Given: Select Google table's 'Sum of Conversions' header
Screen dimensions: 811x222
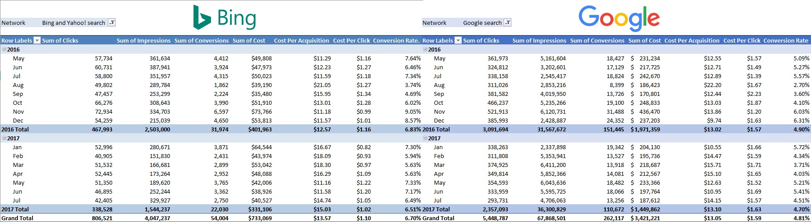Looking at the screenshot, I should click(x=597, y=40).
